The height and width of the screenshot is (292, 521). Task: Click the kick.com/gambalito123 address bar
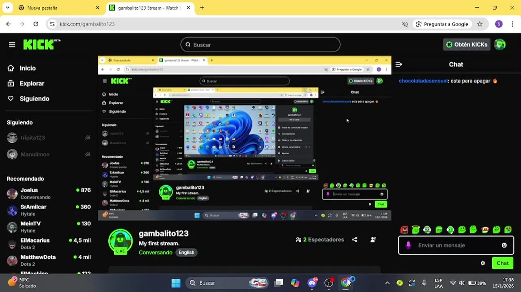[x=226, y=24]
